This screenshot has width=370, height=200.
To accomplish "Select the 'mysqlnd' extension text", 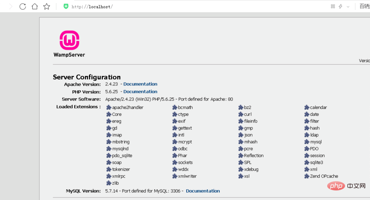I will click(x=120, y=149).
